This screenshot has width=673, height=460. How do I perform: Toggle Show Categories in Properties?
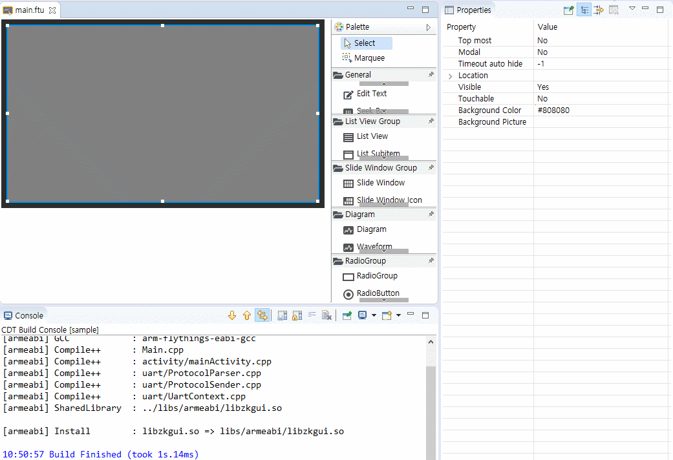[x=584, y=10]
